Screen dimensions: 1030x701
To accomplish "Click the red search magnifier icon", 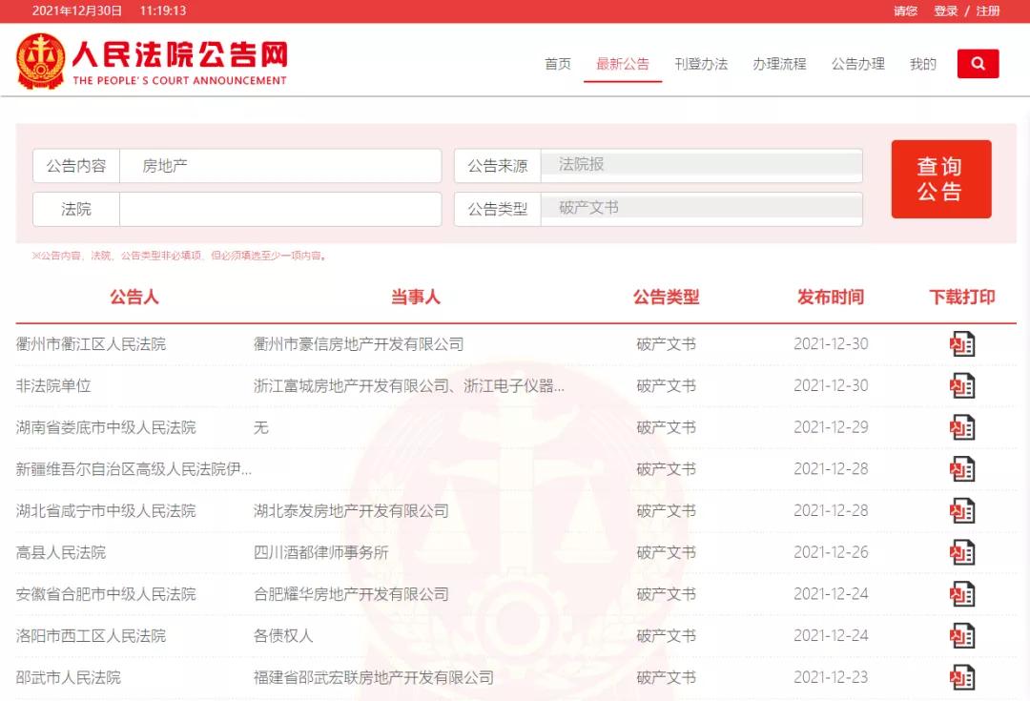I will point(978,63).
